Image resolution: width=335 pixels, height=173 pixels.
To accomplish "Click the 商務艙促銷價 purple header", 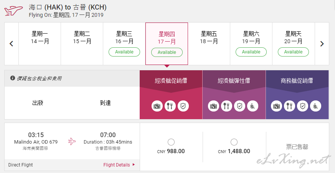I will click(297, 81).
